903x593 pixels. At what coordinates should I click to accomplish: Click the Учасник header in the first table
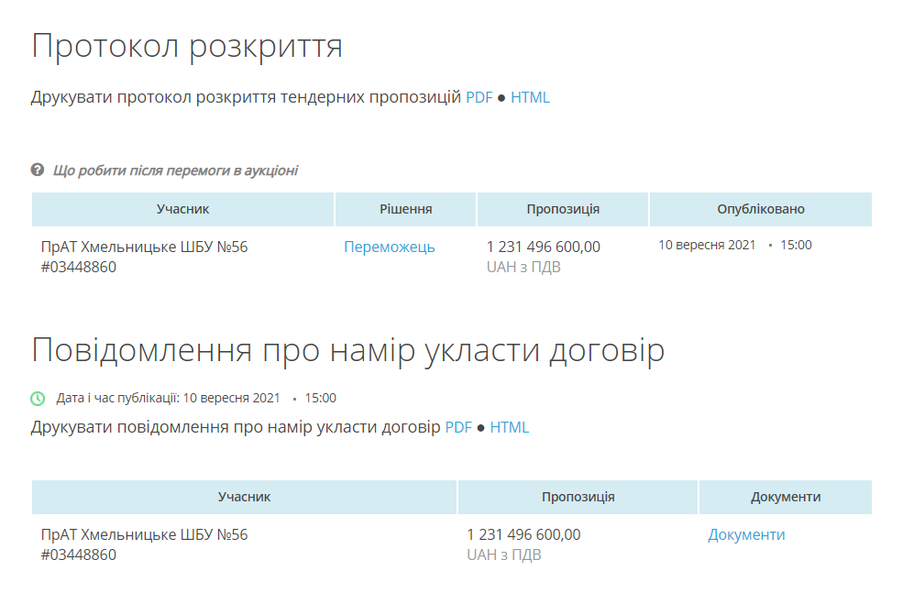(182, 209)
